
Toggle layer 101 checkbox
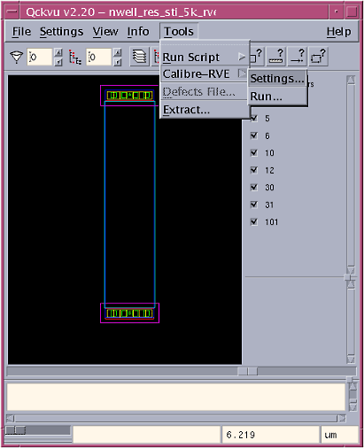coord(254,221)
